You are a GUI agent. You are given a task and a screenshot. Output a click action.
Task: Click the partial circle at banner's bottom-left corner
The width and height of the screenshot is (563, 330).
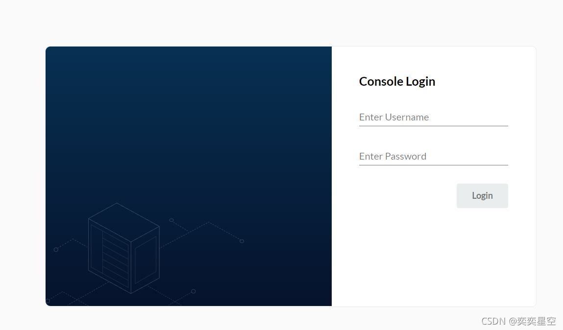click(x=48, y=302)
